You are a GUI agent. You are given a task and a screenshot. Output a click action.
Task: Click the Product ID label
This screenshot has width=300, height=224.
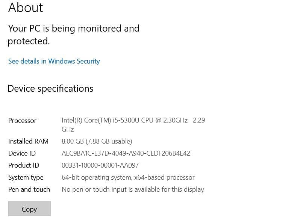point(23,165)
